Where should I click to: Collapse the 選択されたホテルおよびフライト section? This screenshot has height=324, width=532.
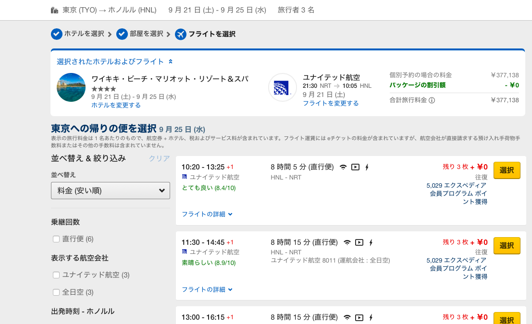point(115,62)
